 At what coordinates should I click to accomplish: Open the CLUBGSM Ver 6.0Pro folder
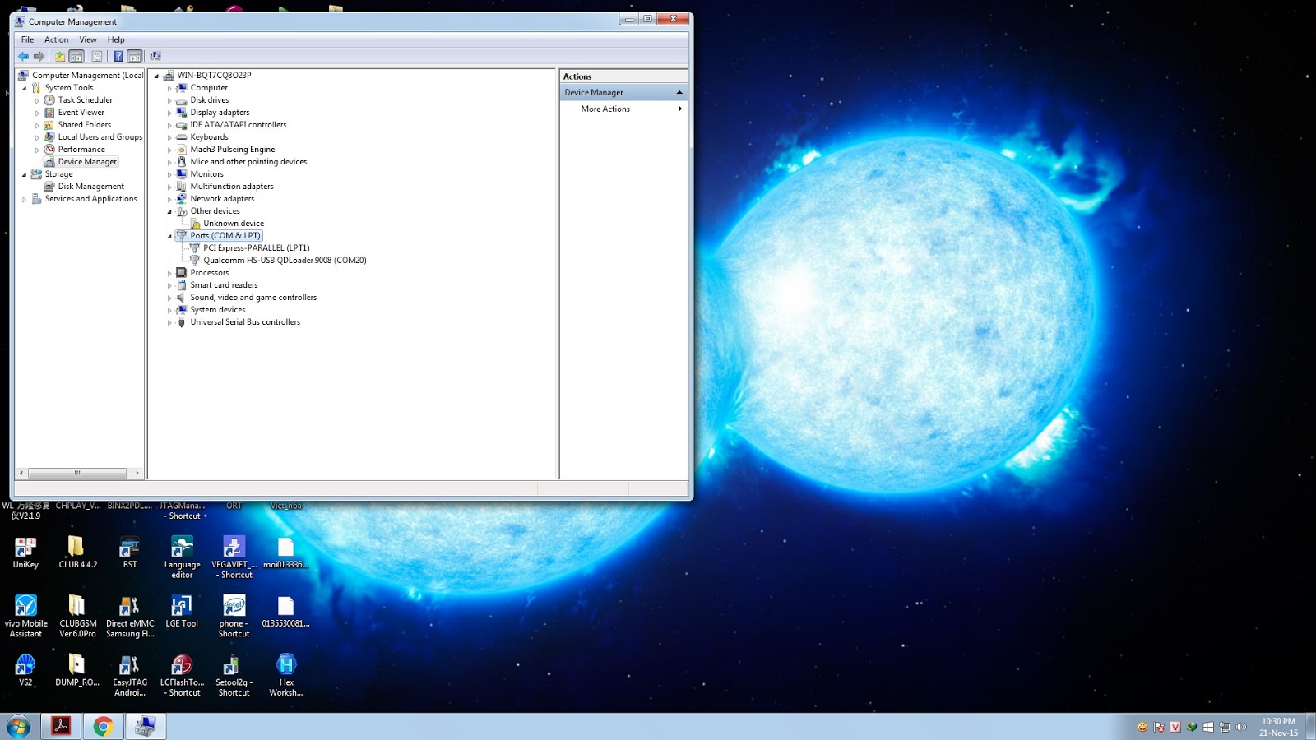77,616
